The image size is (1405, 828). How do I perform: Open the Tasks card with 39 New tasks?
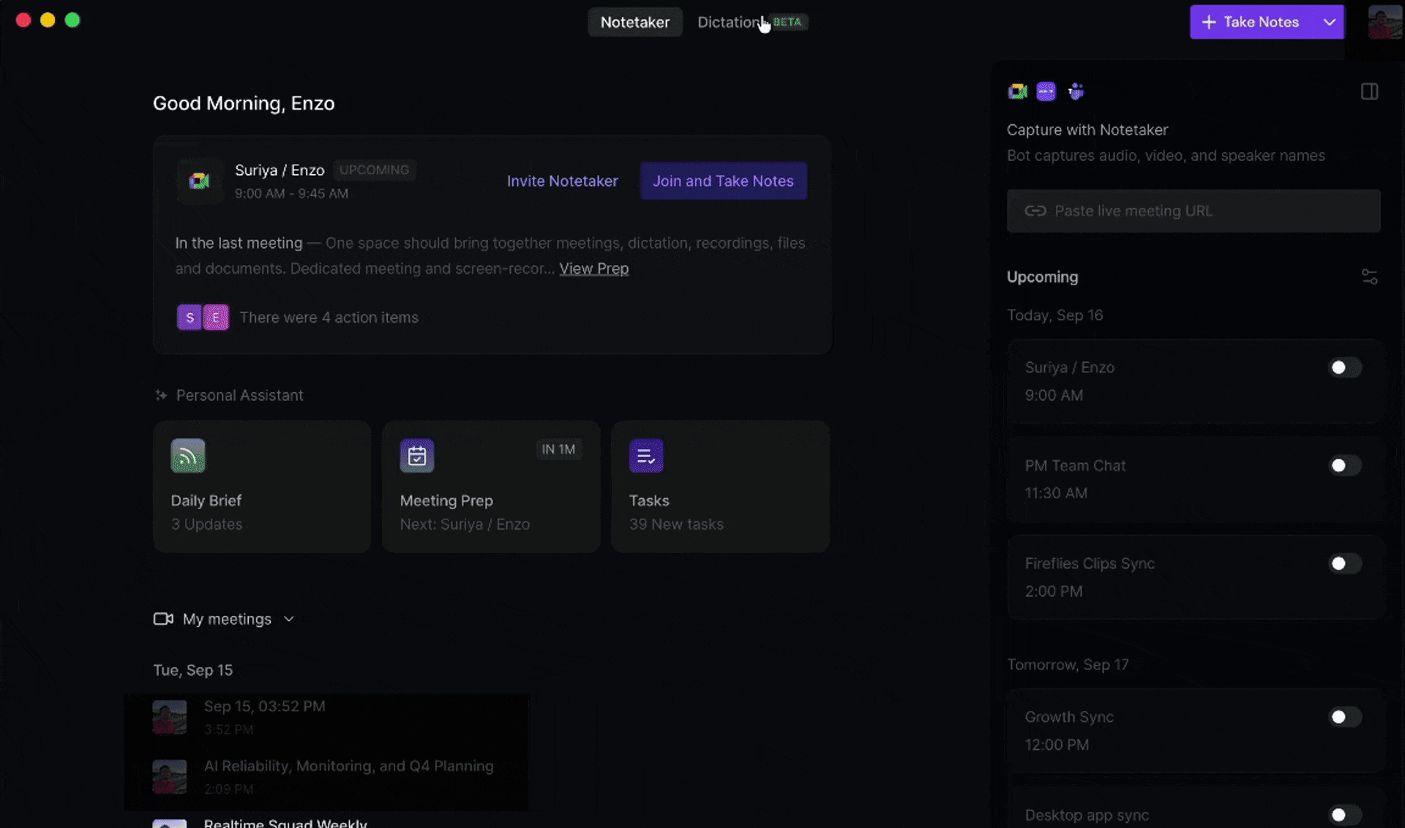point(720,486)
